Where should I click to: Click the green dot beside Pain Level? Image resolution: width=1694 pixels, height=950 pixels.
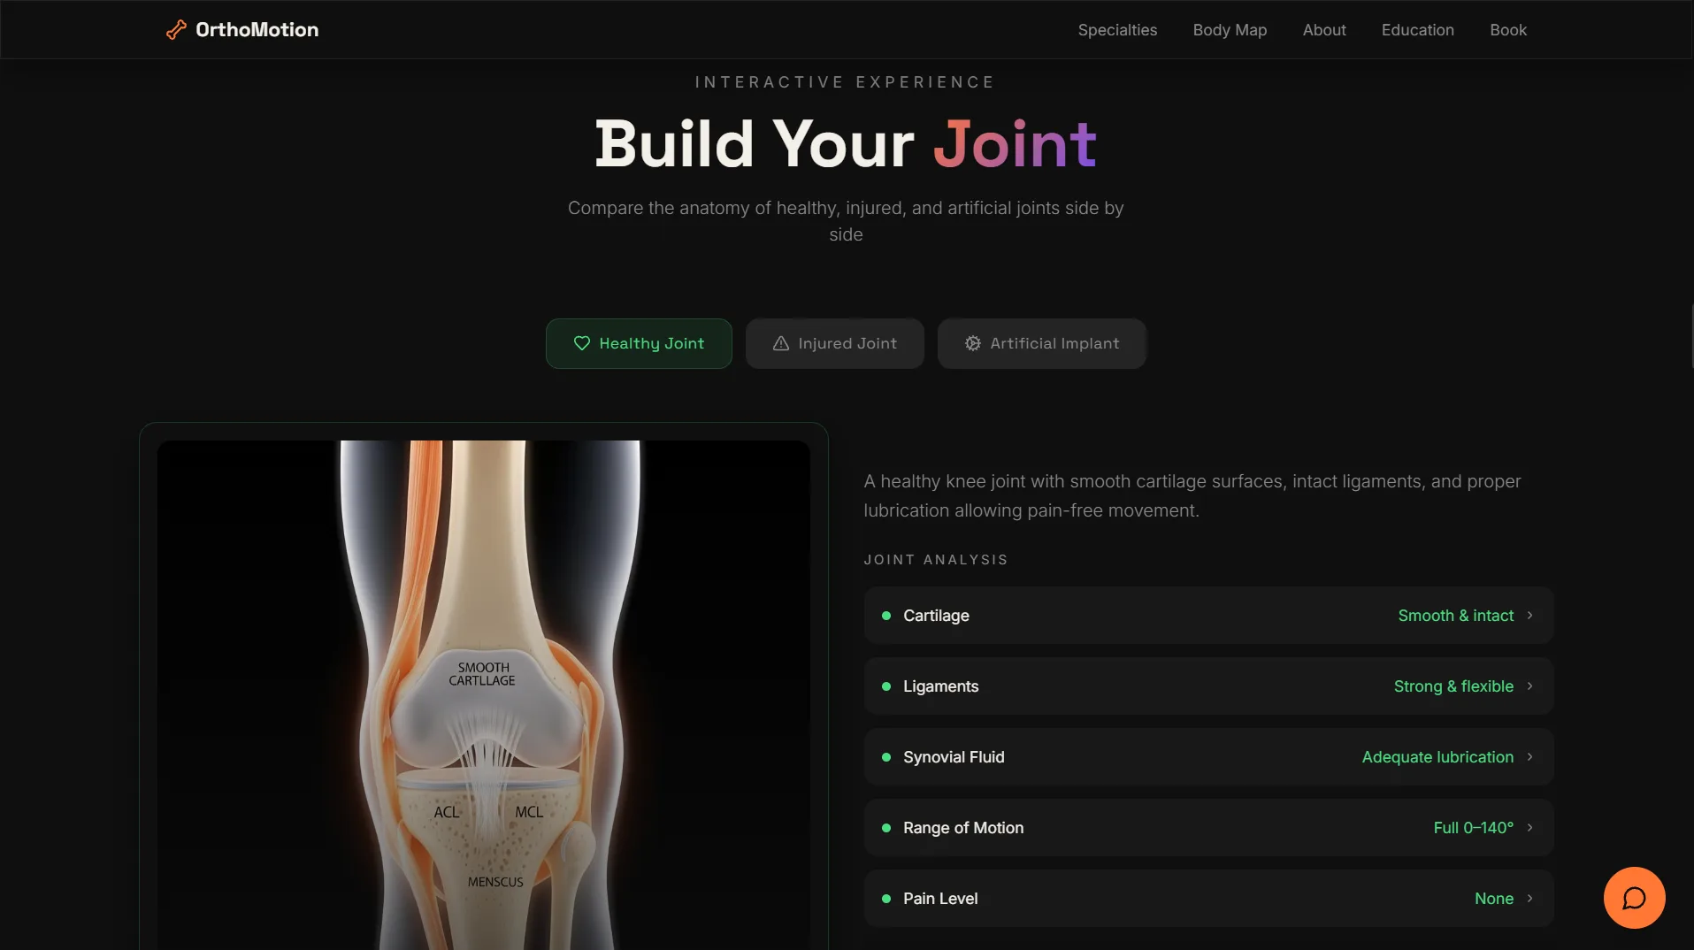pos(886,899)
